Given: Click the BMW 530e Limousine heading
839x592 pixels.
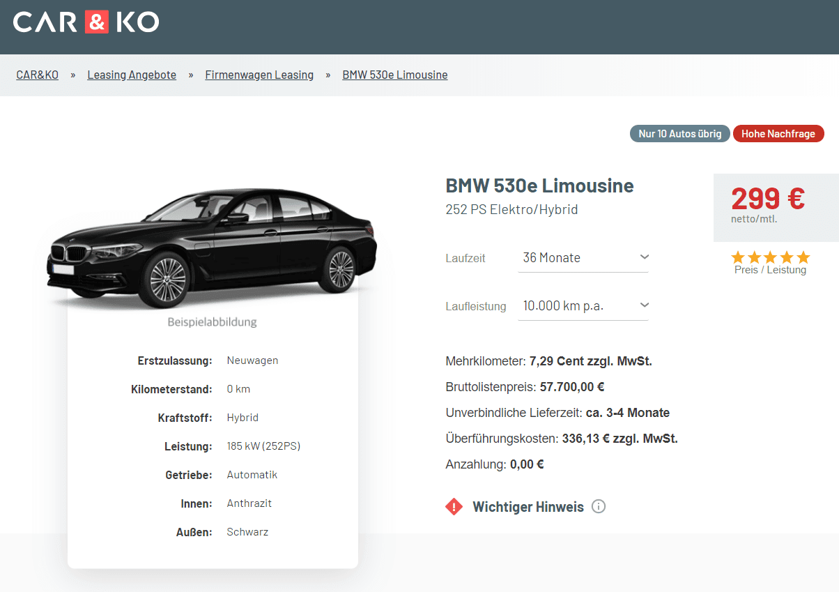Looking at the screenshot, I should coord(540,186).
